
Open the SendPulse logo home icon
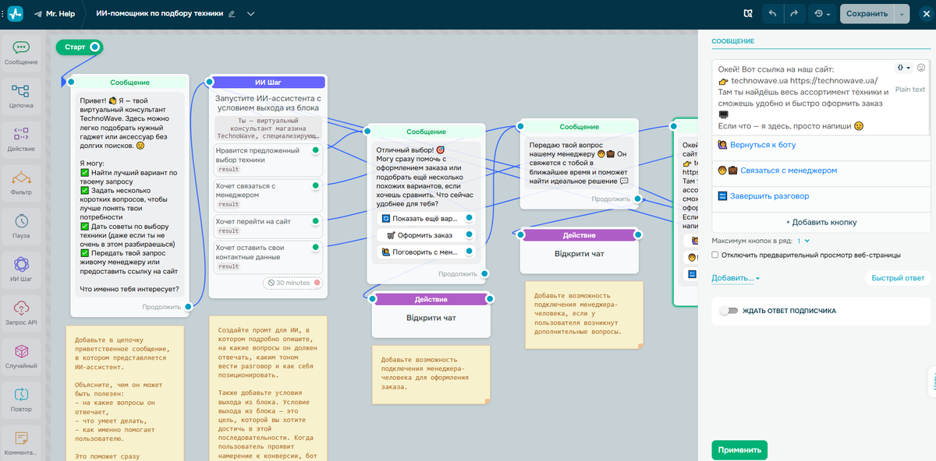(16, 13)
